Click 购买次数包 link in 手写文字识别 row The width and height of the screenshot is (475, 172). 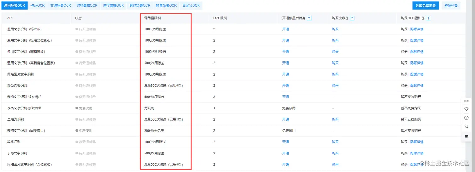point(335,153)
